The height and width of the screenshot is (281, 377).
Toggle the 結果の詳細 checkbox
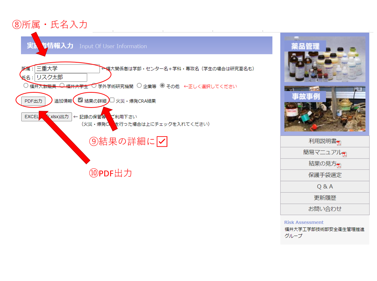click(x=80, y=100)
